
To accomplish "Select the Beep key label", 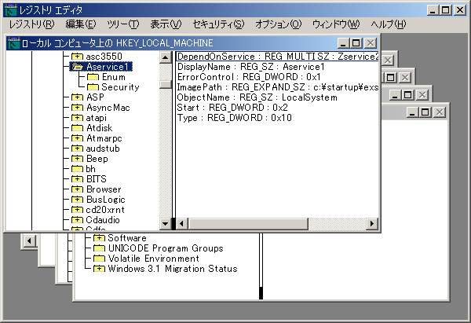I will pyautogui.click(x=97, y=159).
